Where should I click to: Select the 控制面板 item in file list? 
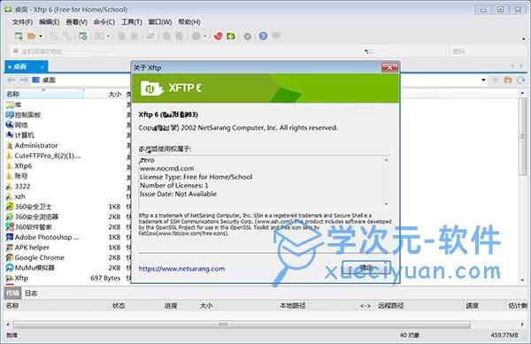click(23, 115)
